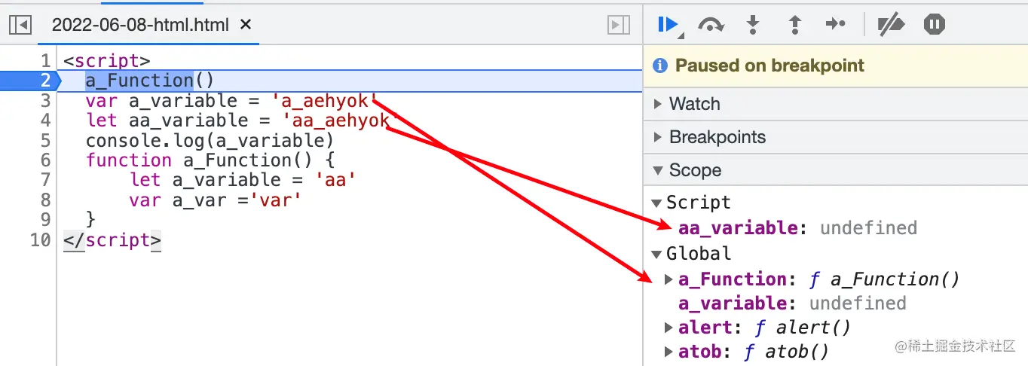Image resolution: width=1028 pixels, height=366 pixels.
Task: Toggle pause on exceptions
Action: (935, 25)
